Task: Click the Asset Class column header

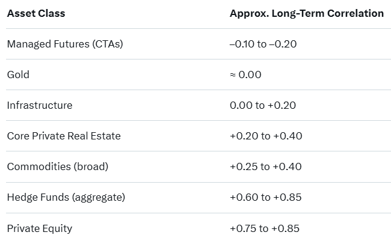Action: pos(35,13)
